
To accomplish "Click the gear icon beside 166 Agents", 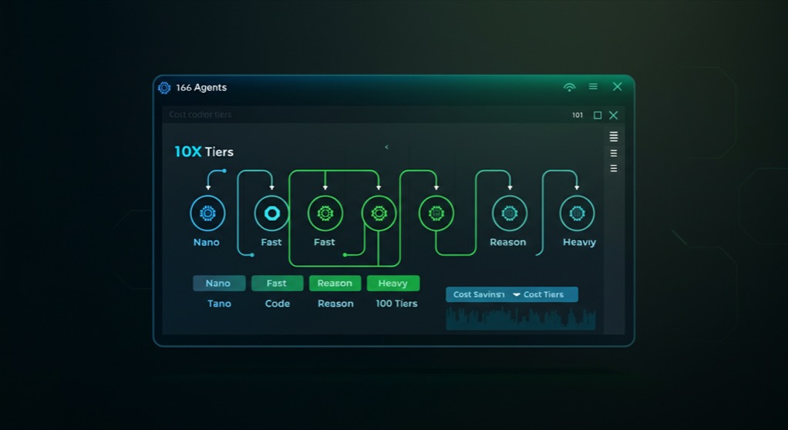I will (x=163, y=88).
